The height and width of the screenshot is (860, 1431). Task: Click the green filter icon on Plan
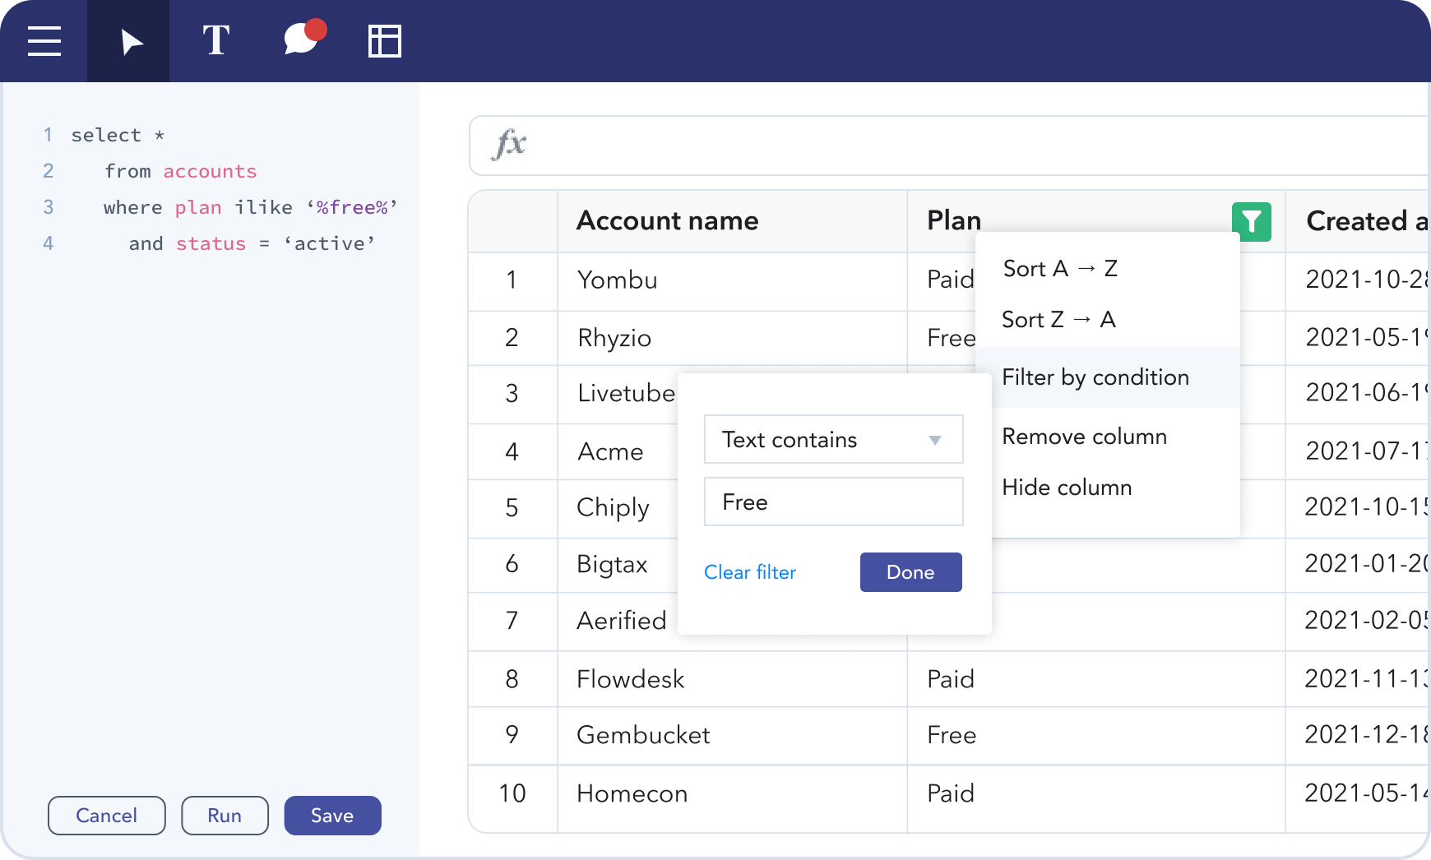(x=1251, y=221)
